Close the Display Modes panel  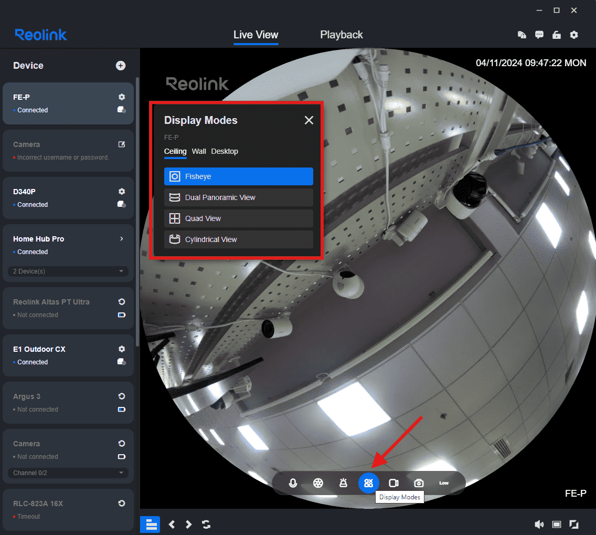309,120
